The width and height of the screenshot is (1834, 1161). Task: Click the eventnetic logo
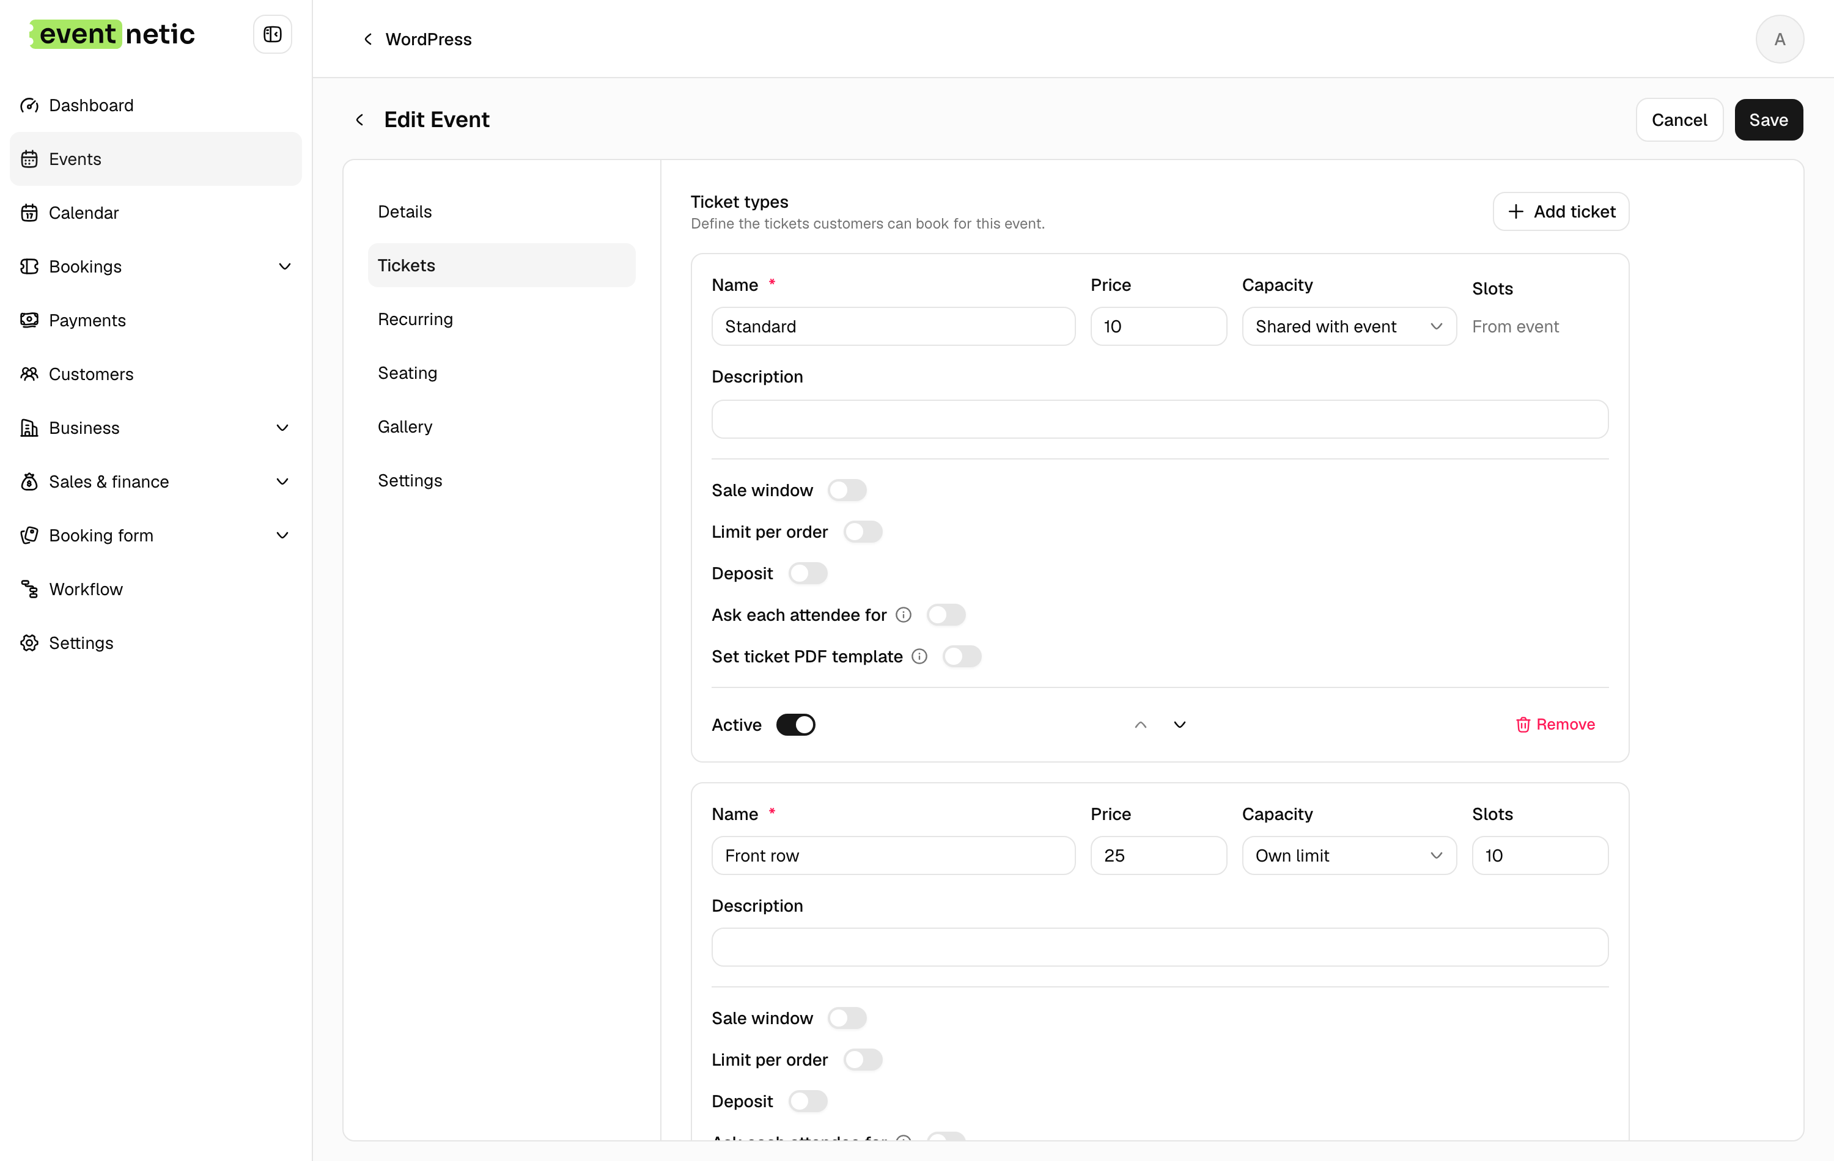[112, 34]
